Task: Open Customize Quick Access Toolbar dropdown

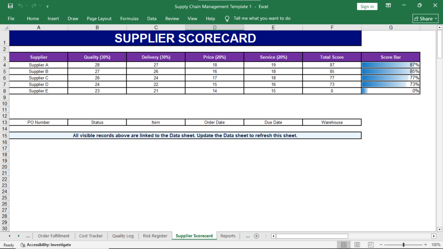Action: (x=48, y=6)
